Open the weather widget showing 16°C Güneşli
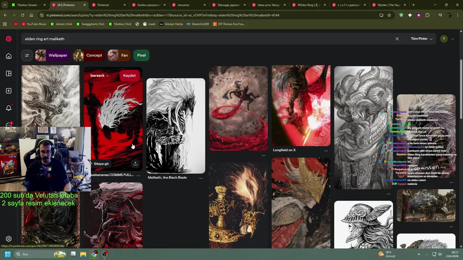The width and height of the screenshot is (463, 260). pyautogui.click(x=387, y=254)
